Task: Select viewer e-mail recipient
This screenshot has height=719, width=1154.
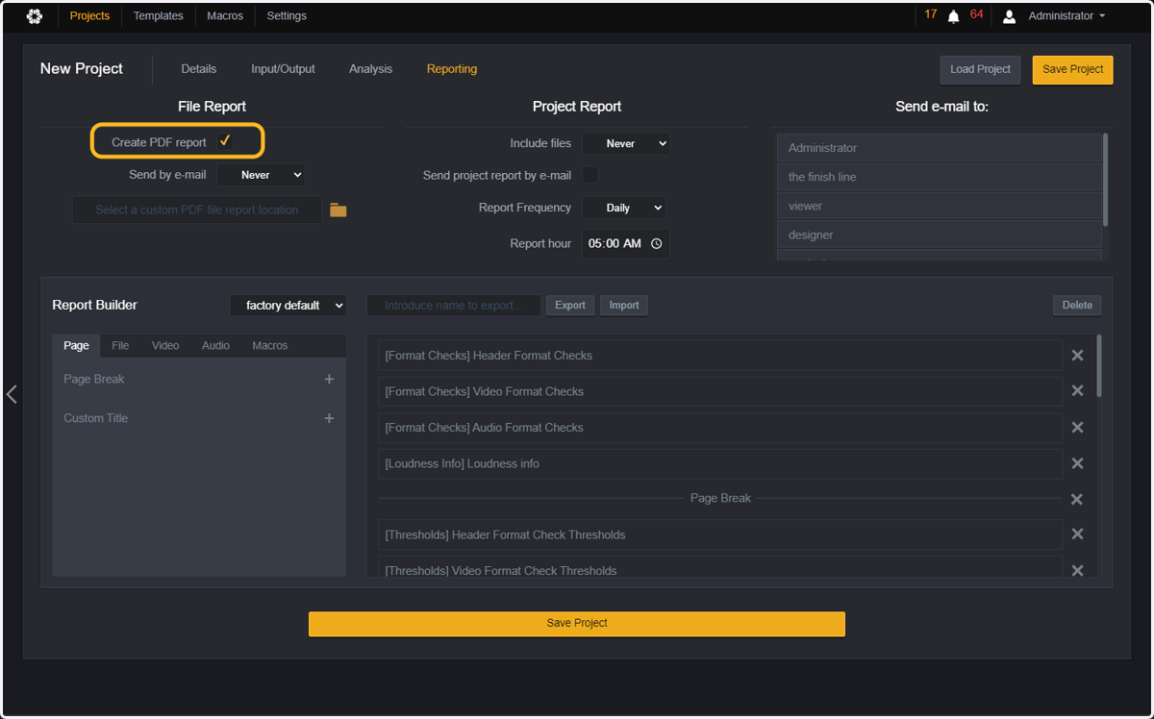Action: coord(940,206)
